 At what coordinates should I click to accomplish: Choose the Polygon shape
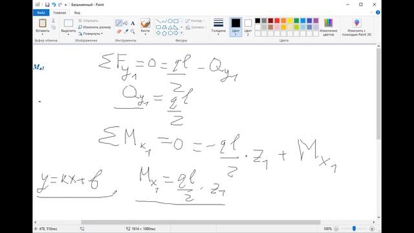[164, 27]
